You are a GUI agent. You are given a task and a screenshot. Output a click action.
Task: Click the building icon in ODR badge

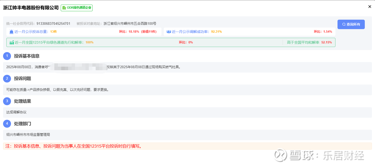tap(64, 8)
